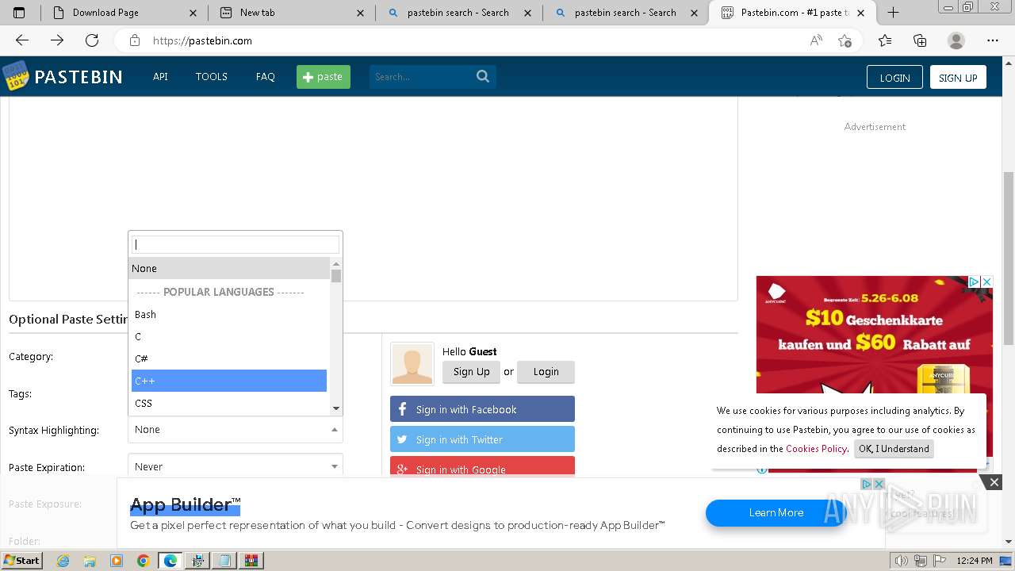Click the green paste button
The image size is (1015, 571).
click(324, 77)
